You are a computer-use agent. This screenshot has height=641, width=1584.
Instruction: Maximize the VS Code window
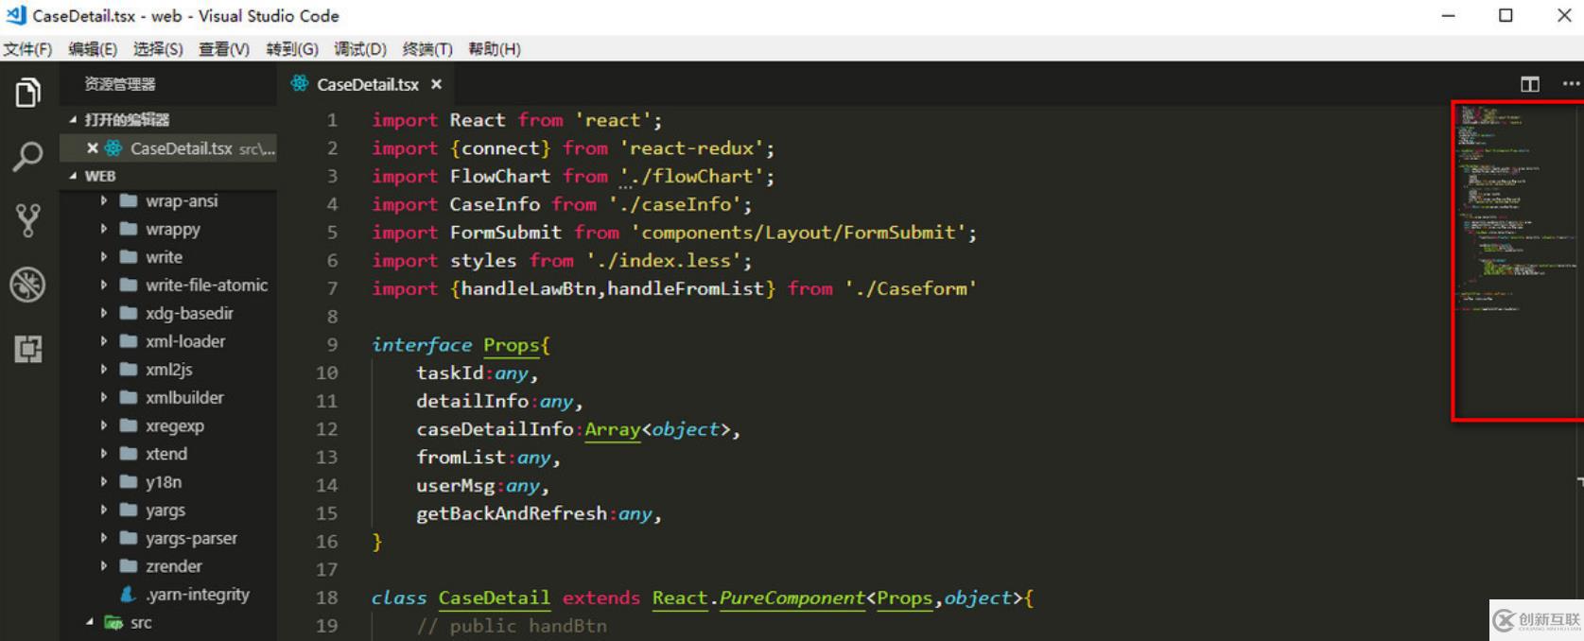pos(1506,15)
